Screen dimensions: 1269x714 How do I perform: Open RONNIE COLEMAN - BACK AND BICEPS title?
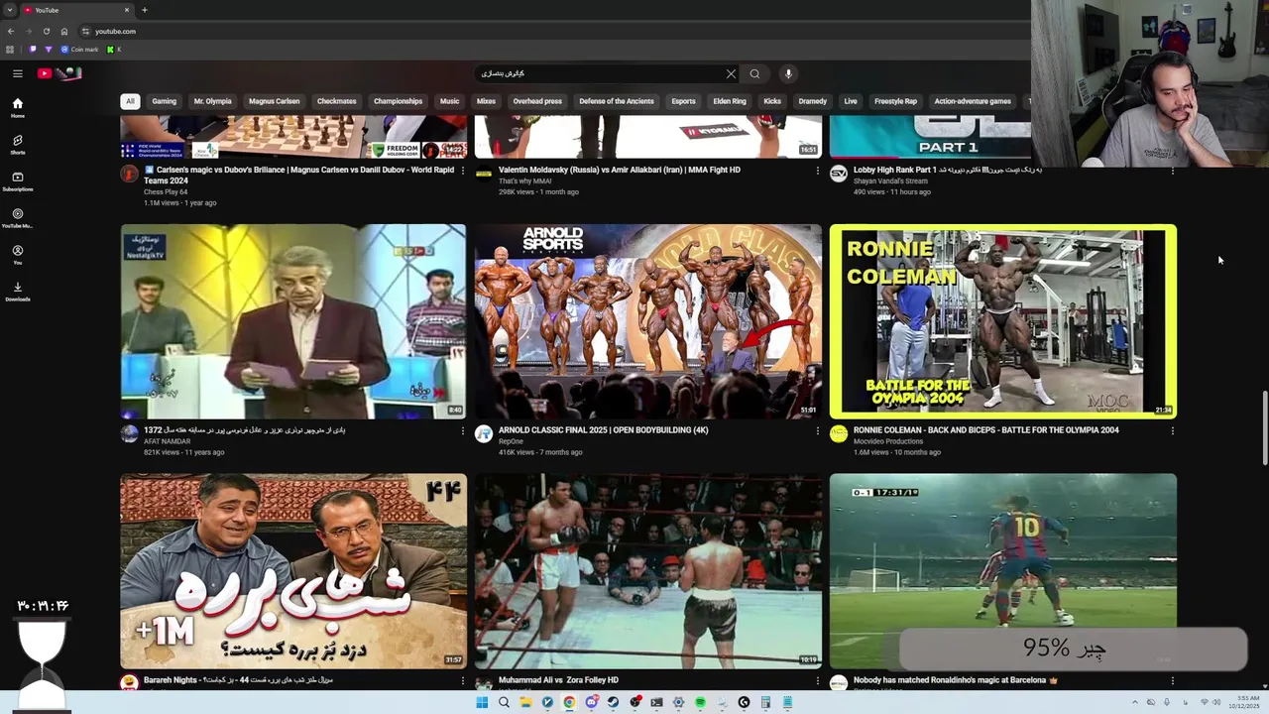click(986, 430)
